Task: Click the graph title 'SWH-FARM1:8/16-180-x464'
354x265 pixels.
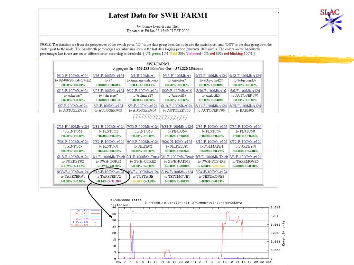Action: click(193, 203)
